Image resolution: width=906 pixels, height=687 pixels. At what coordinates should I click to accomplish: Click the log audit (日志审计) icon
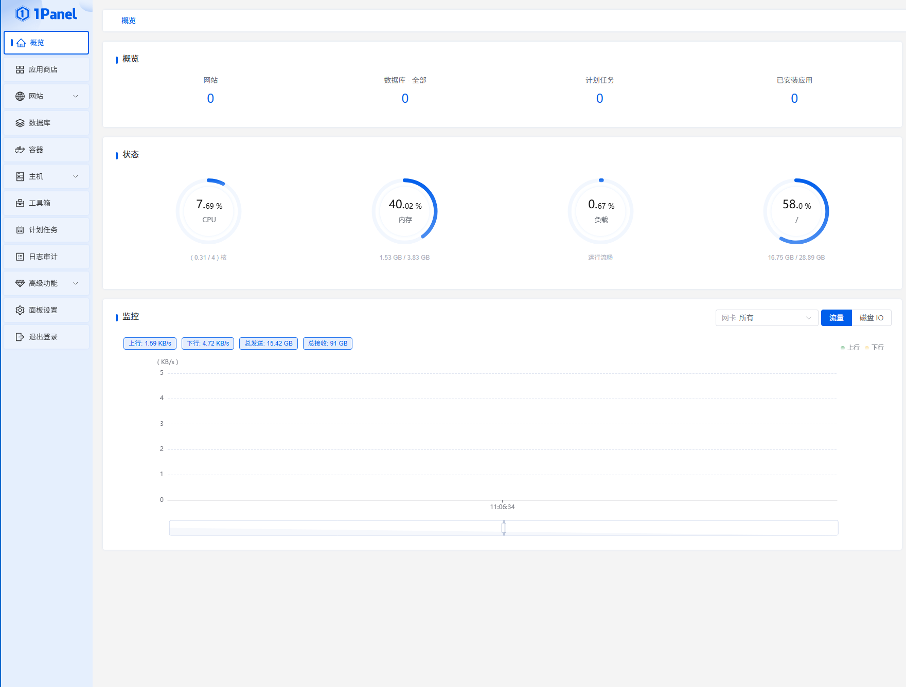point(20,257)
